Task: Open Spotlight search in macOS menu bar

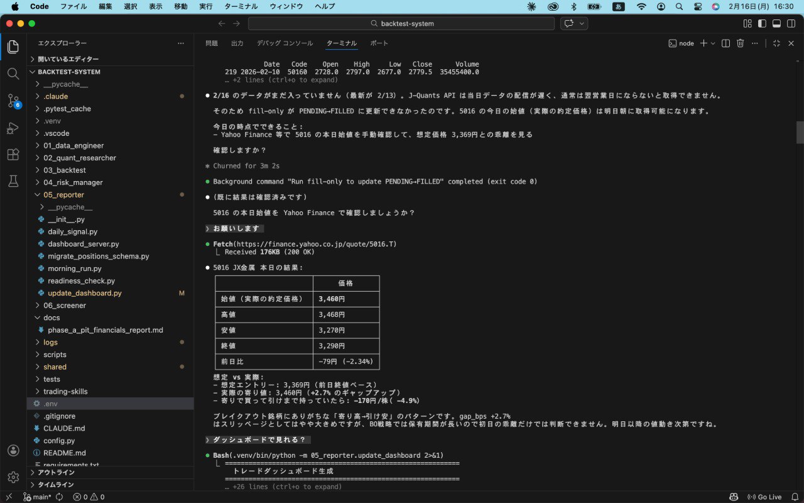Action: pyautogui.click(x=679, y=6)
